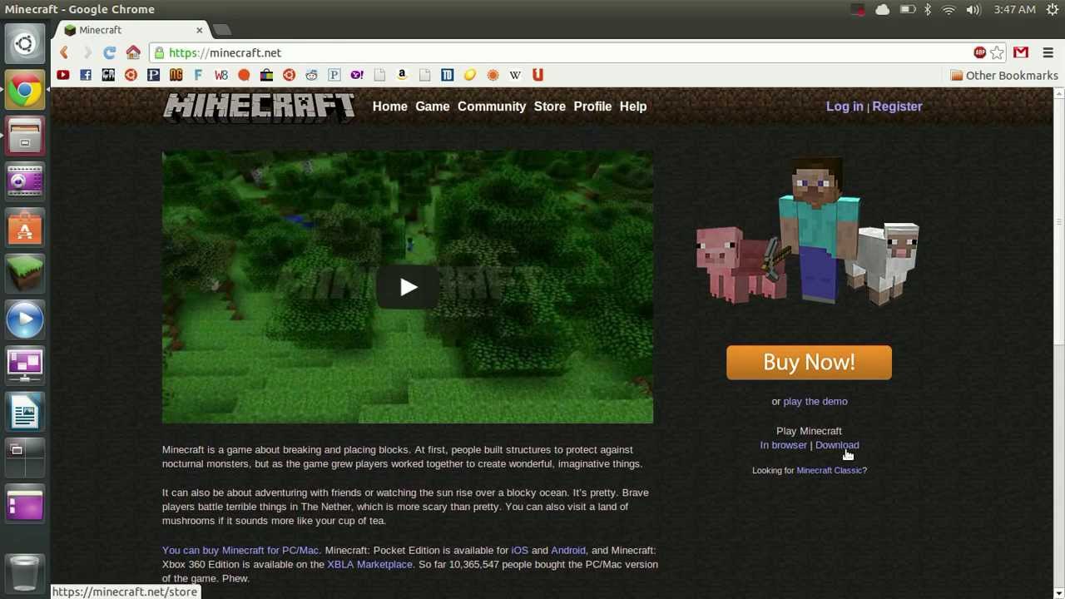Click the Register link

pyautogui.click(x=897, y=106)
